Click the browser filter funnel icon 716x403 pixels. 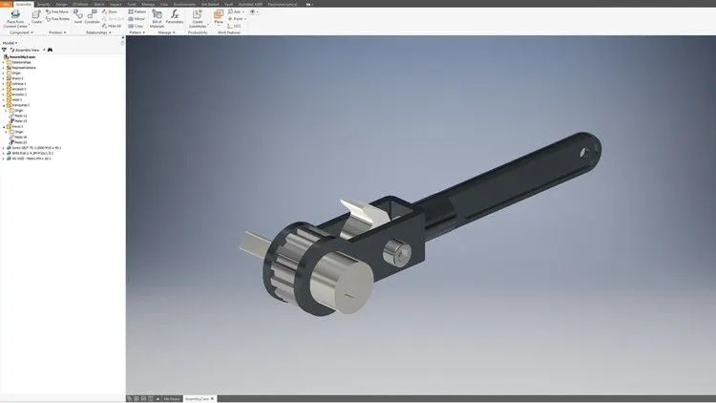point(4,50)
